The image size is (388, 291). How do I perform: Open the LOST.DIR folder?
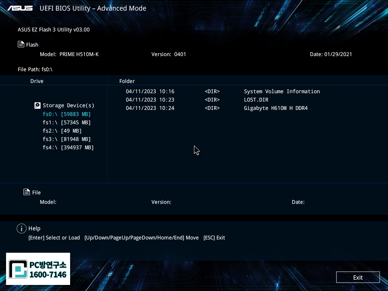[256, 100]
